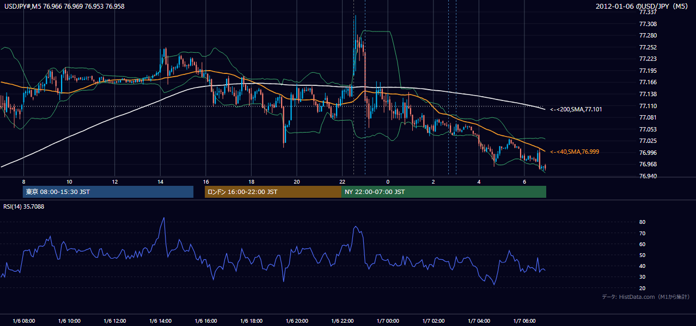The width and height of the screenshot is (696, 326).
Task: Click the 1/6 18:00 time axis label
Action: (251, 321)
